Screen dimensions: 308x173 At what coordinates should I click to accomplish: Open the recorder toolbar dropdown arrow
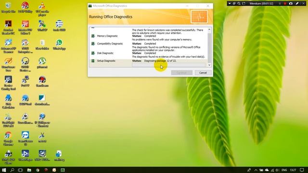point(230,3)
